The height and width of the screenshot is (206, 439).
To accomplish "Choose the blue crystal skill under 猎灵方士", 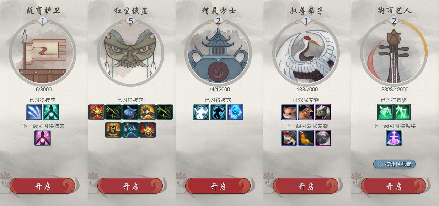I will click(x=235, y=112).
